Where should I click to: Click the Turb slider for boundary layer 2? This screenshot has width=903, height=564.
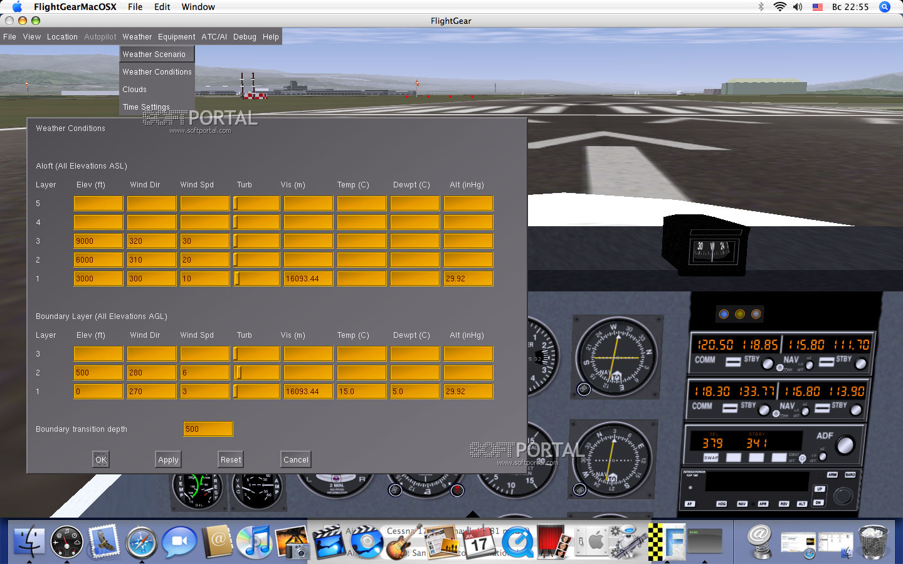coord(256,372)
